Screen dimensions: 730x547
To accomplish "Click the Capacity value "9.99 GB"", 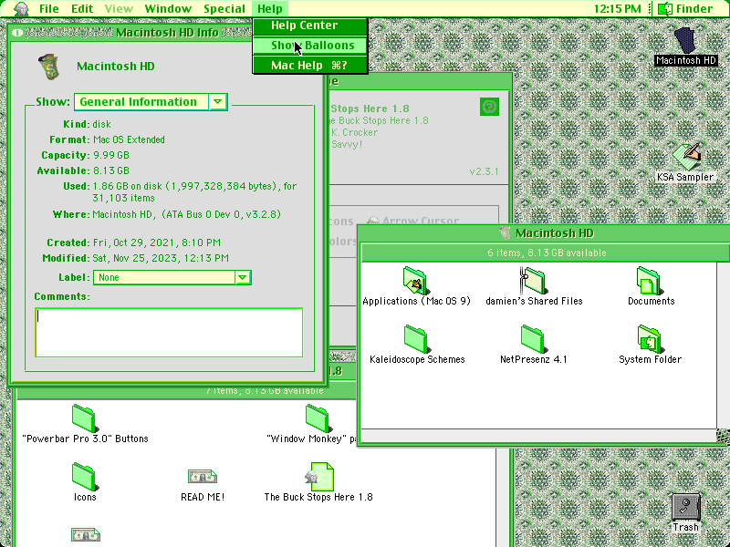I will pos(110,155).
